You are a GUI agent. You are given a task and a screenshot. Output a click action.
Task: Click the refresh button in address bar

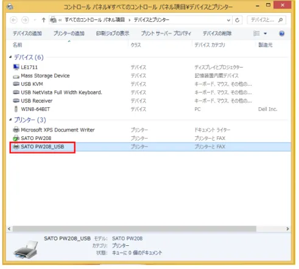coord(237,20)
